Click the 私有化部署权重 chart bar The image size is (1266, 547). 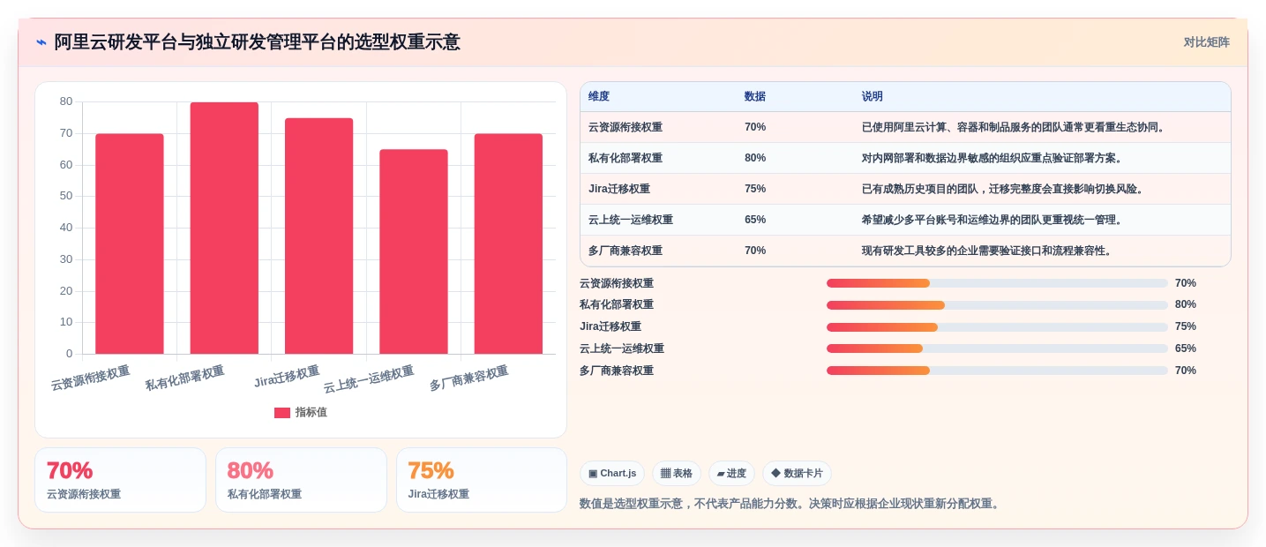tap(224, 228)
